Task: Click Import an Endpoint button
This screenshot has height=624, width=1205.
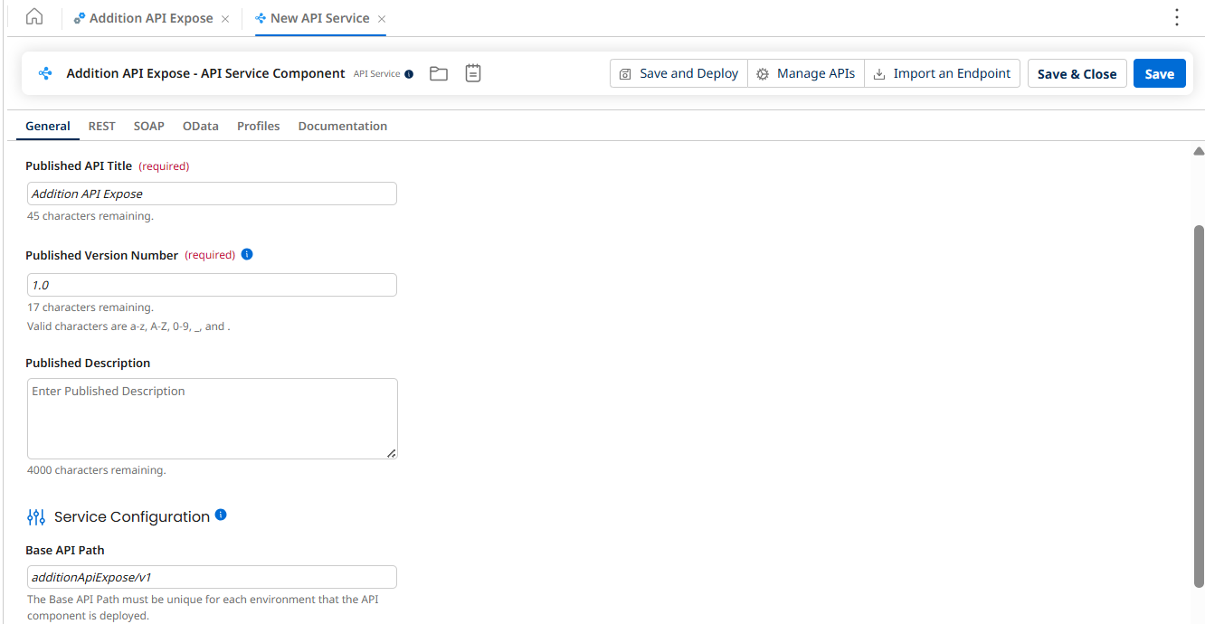Action: coord(942,74)
